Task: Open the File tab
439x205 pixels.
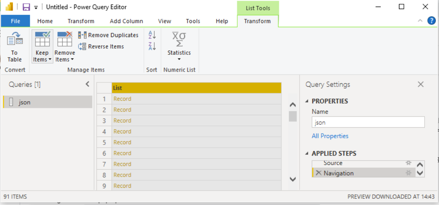Action: [x=15, y=21]
